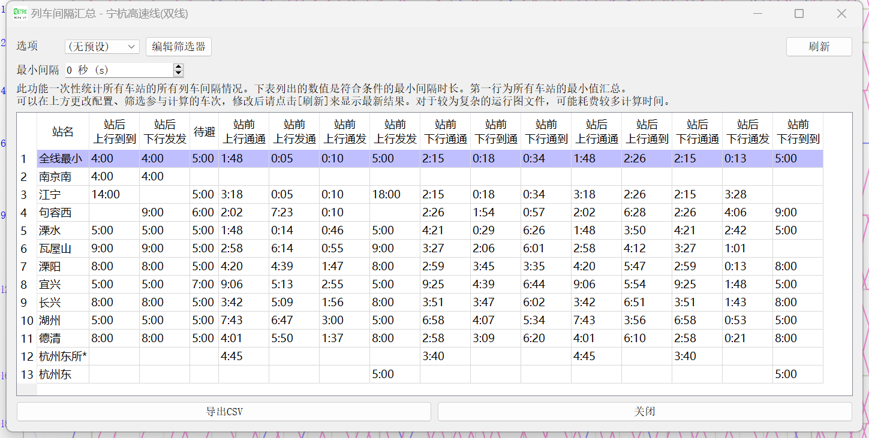Screen dimensions: 869x438
Task: Click the 站后 上行通通 column header
Action: 597,132
